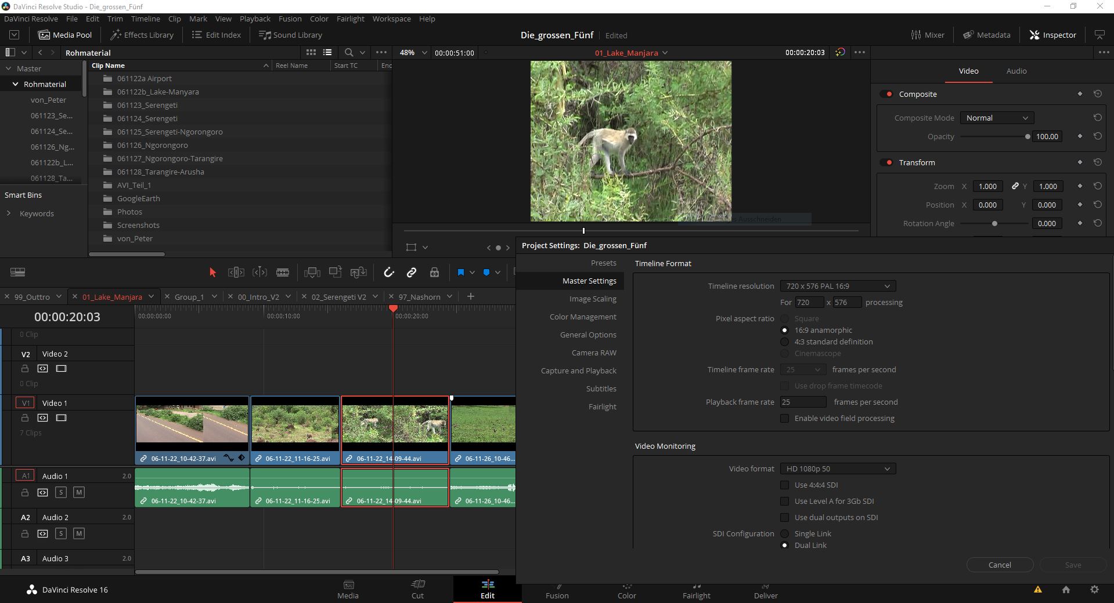Open the Sound Library panel
1114x603 pixels.
click(x=290, y=35)
